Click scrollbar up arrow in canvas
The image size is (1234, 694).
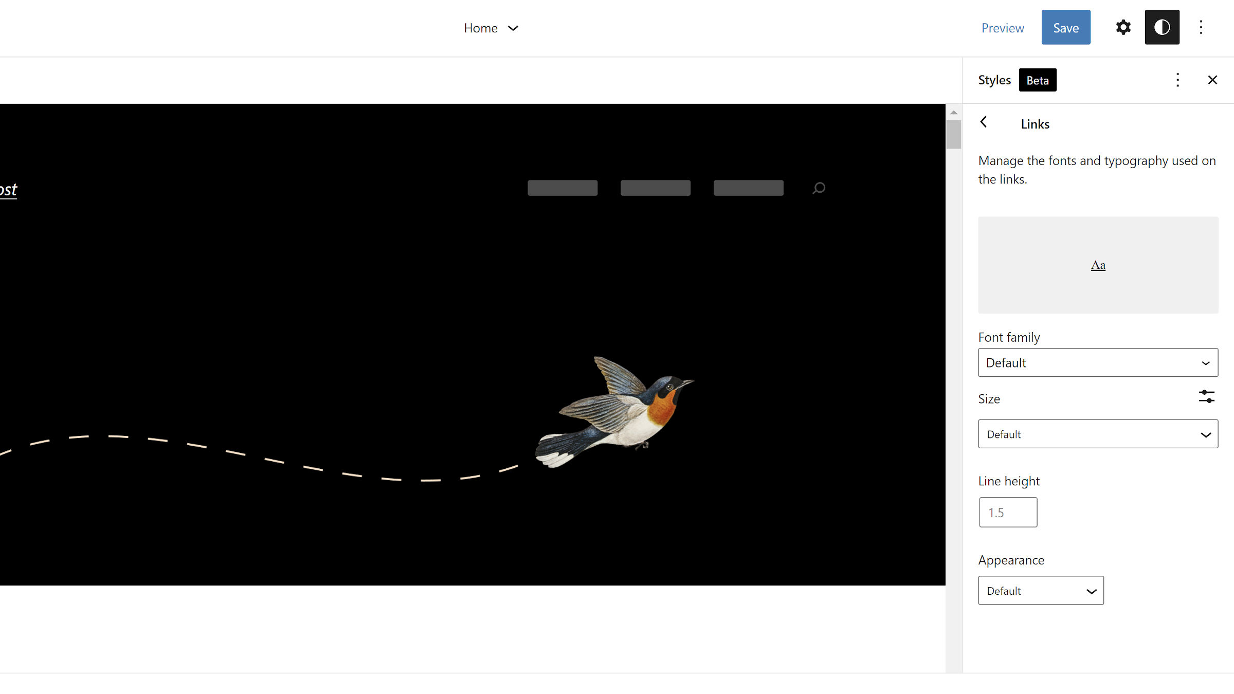954,112
